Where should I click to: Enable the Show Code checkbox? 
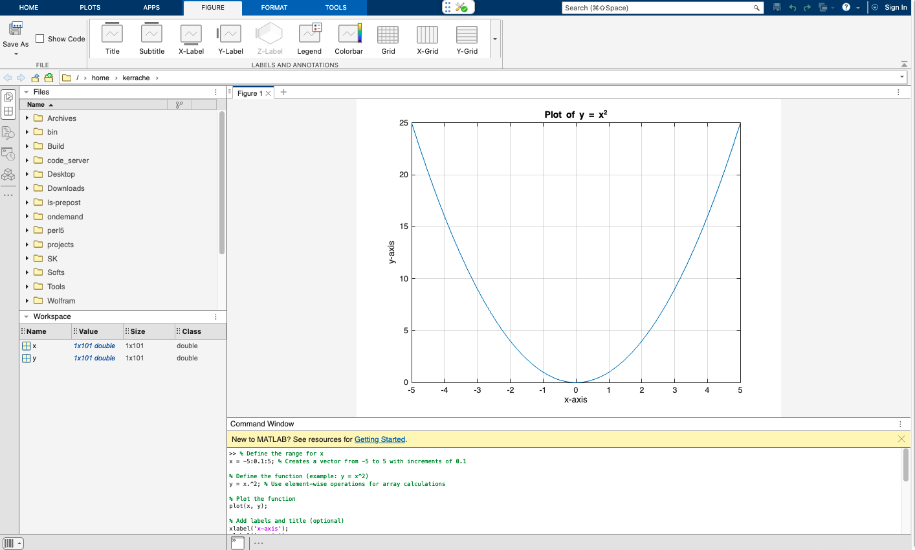click(x=40, y=39)
